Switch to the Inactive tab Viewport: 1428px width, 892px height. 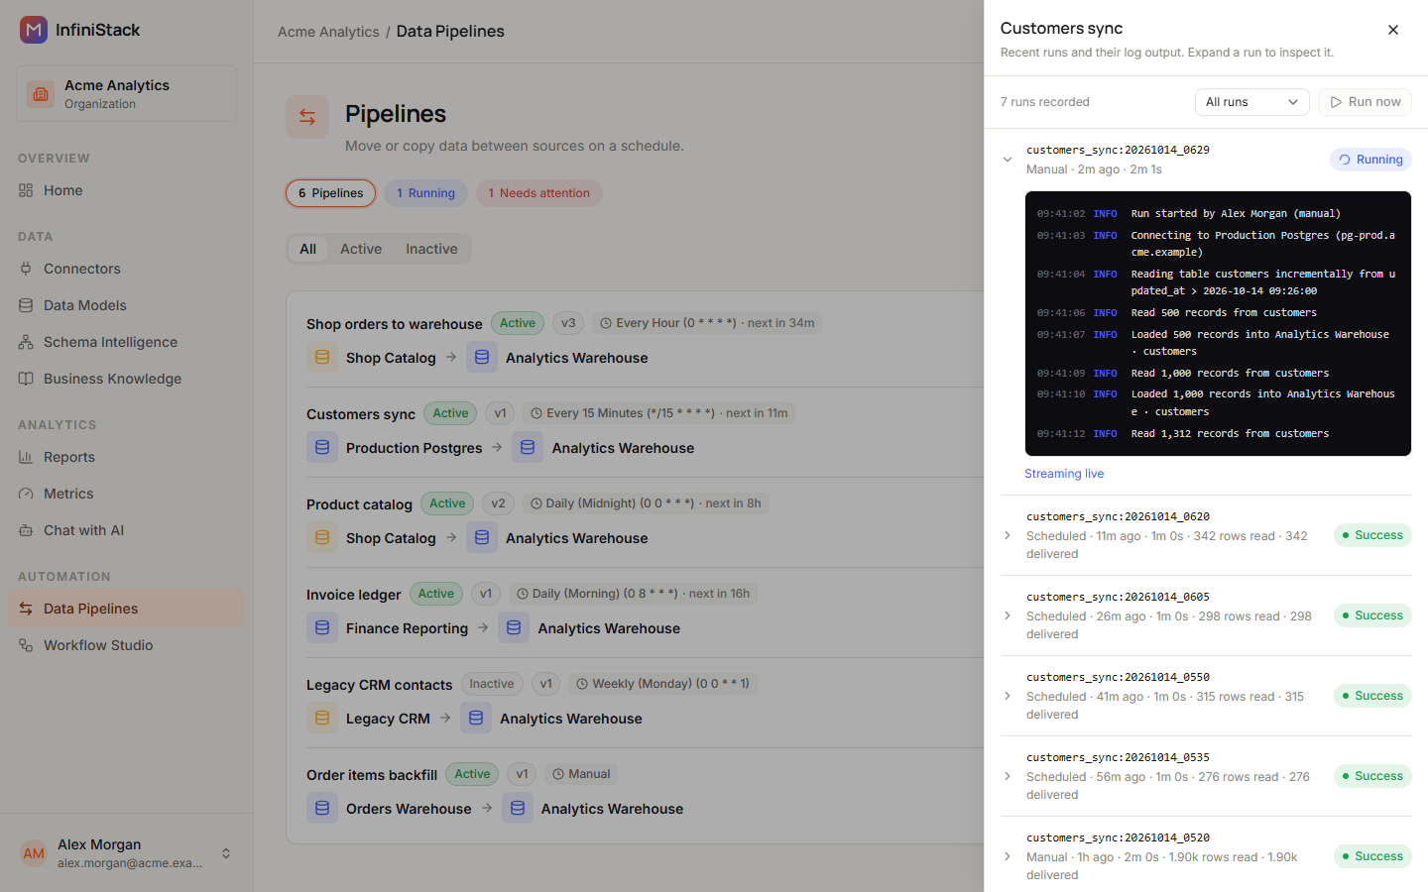coord(431,249)
